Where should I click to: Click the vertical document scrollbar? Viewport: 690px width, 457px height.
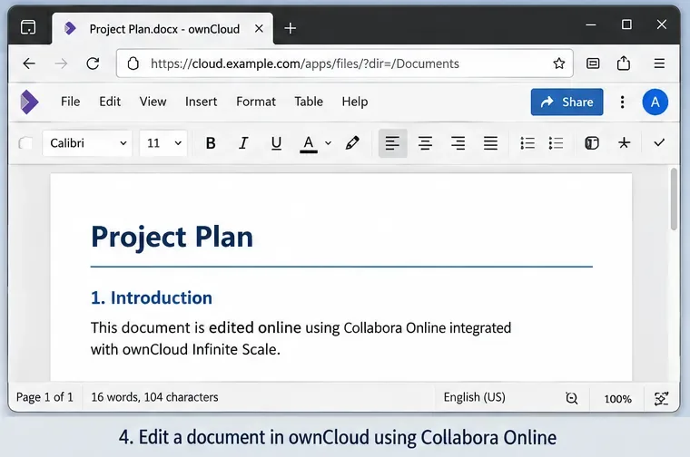[674, 199]
